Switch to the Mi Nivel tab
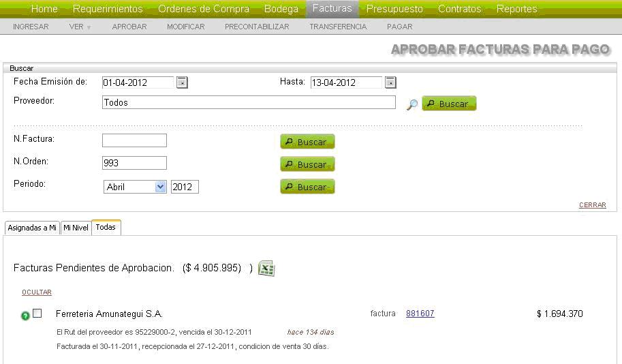The height and width of the screenshot is (364, 622). click(76, 228)
